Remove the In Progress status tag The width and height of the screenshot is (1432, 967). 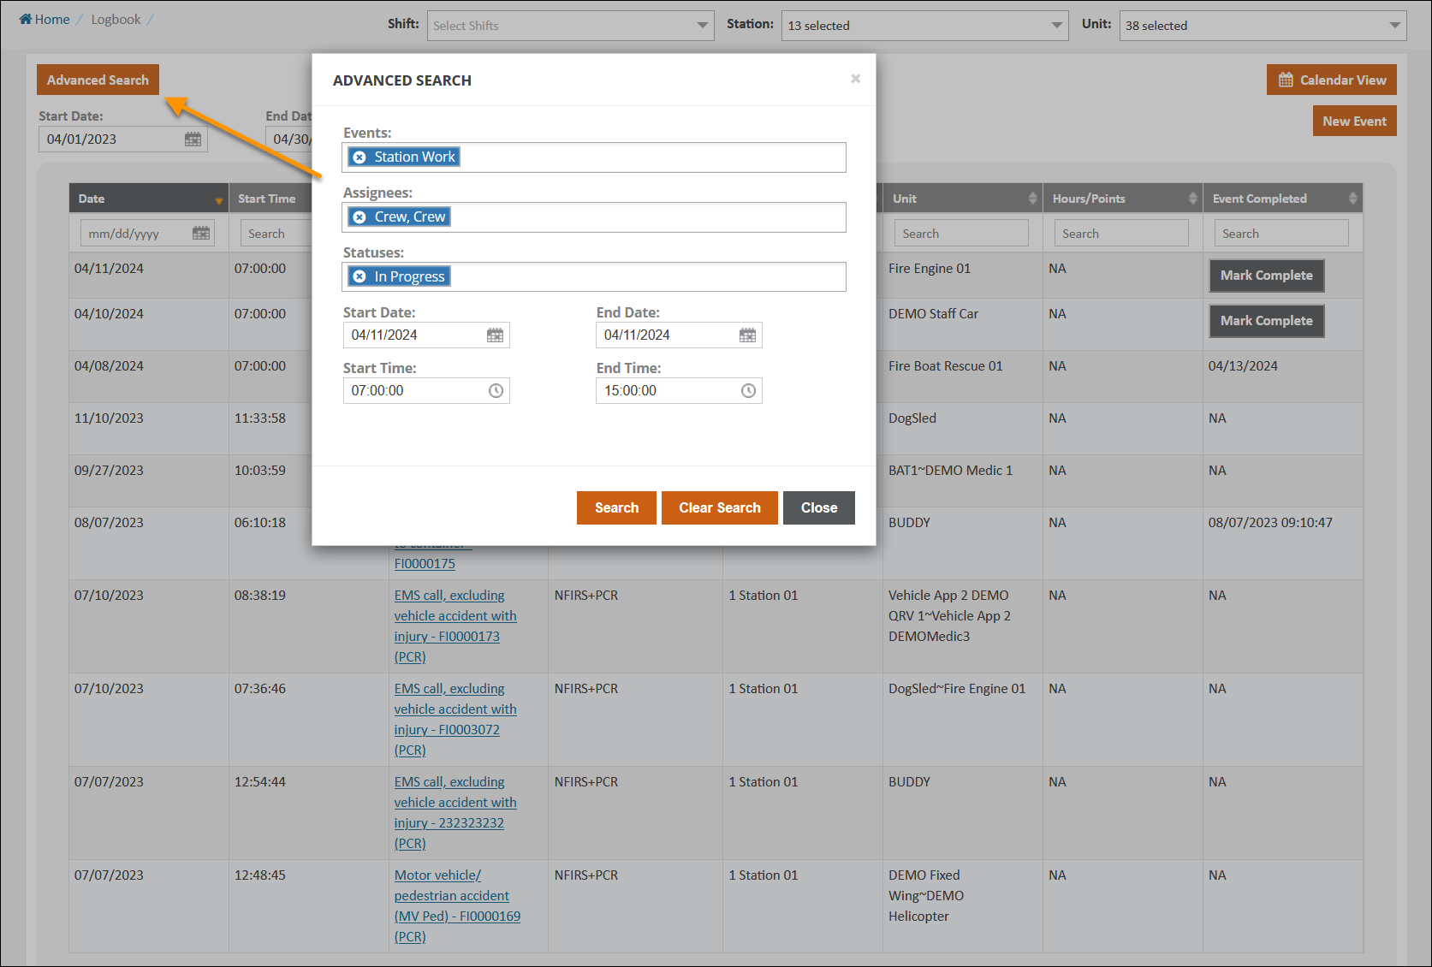(x=359, y=277)
